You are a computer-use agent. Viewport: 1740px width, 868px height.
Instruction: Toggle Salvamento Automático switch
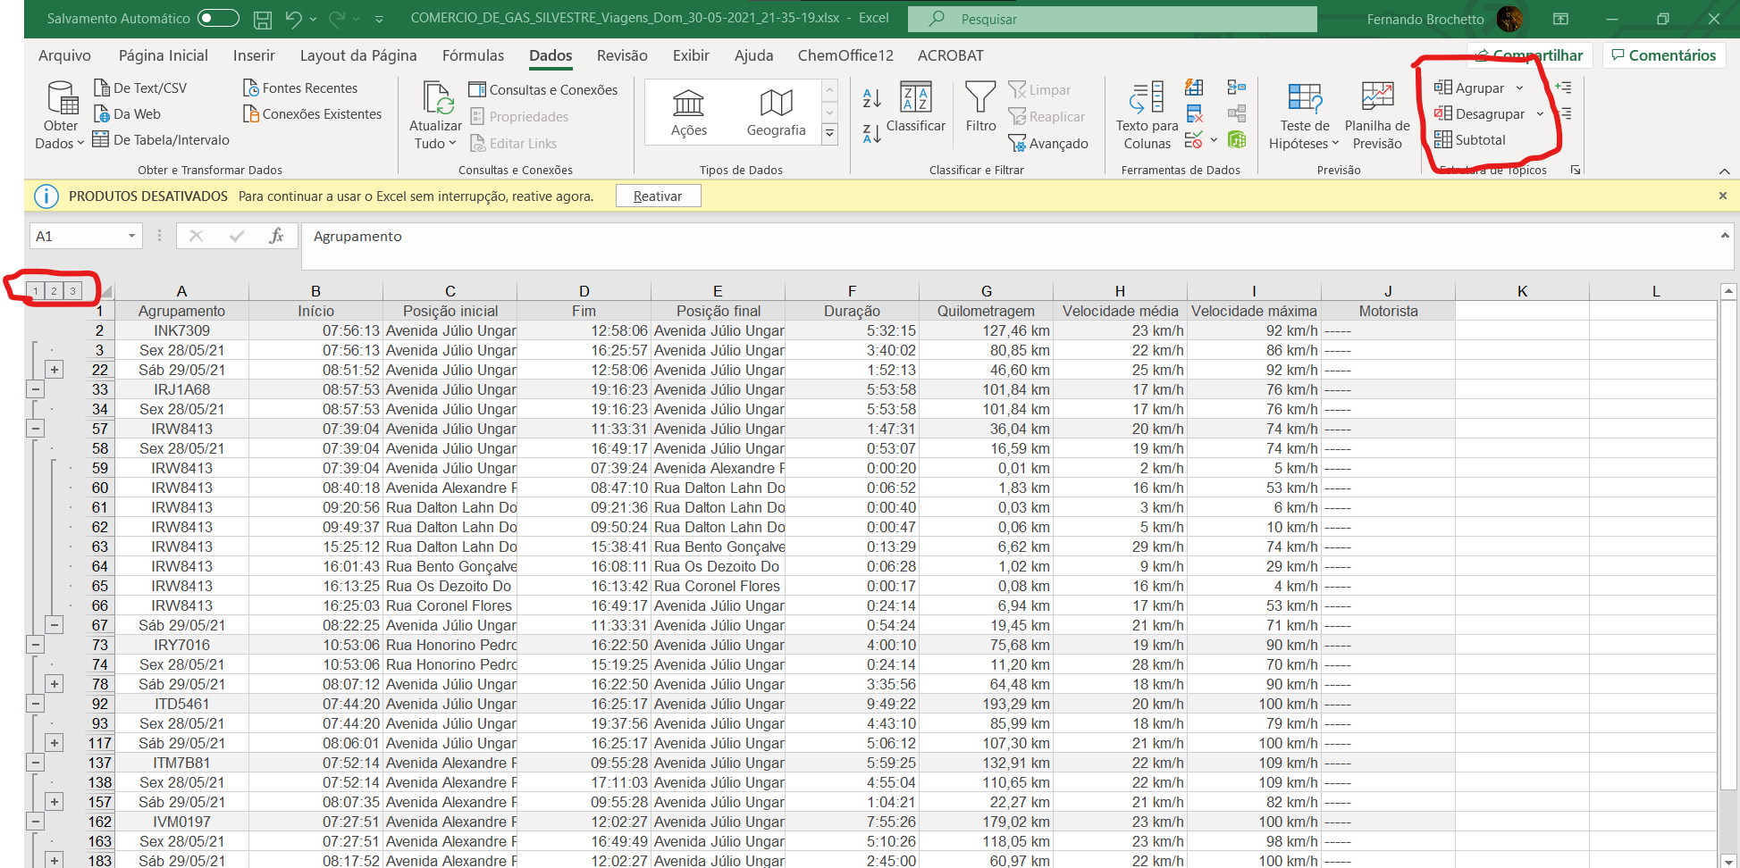click(218, 19)
